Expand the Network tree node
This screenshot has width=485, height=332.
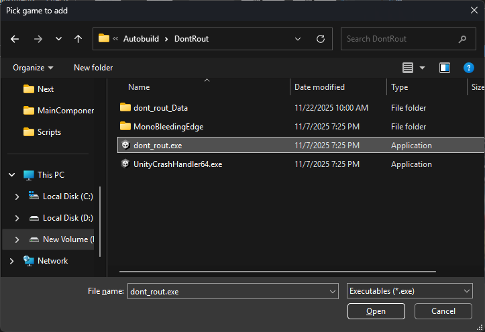tap(12, 261)
